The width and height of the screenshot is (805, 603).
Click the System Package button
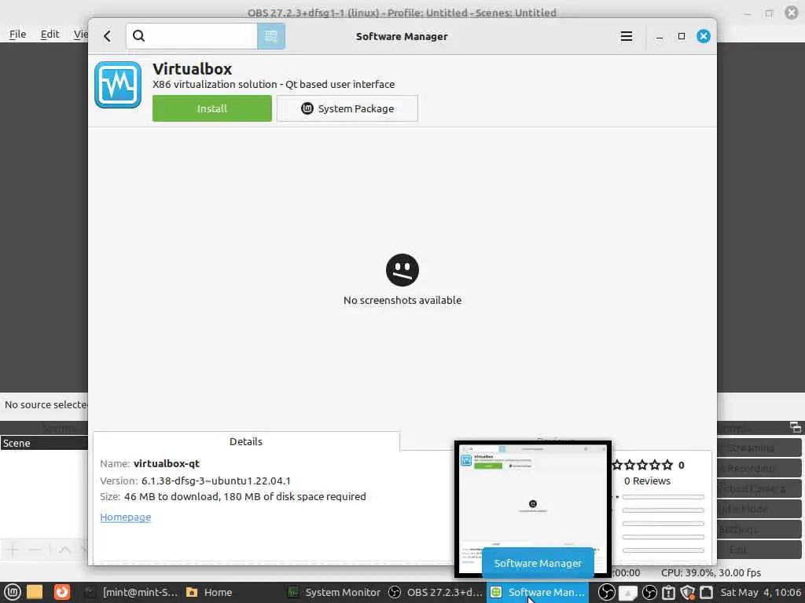point(347,108)
